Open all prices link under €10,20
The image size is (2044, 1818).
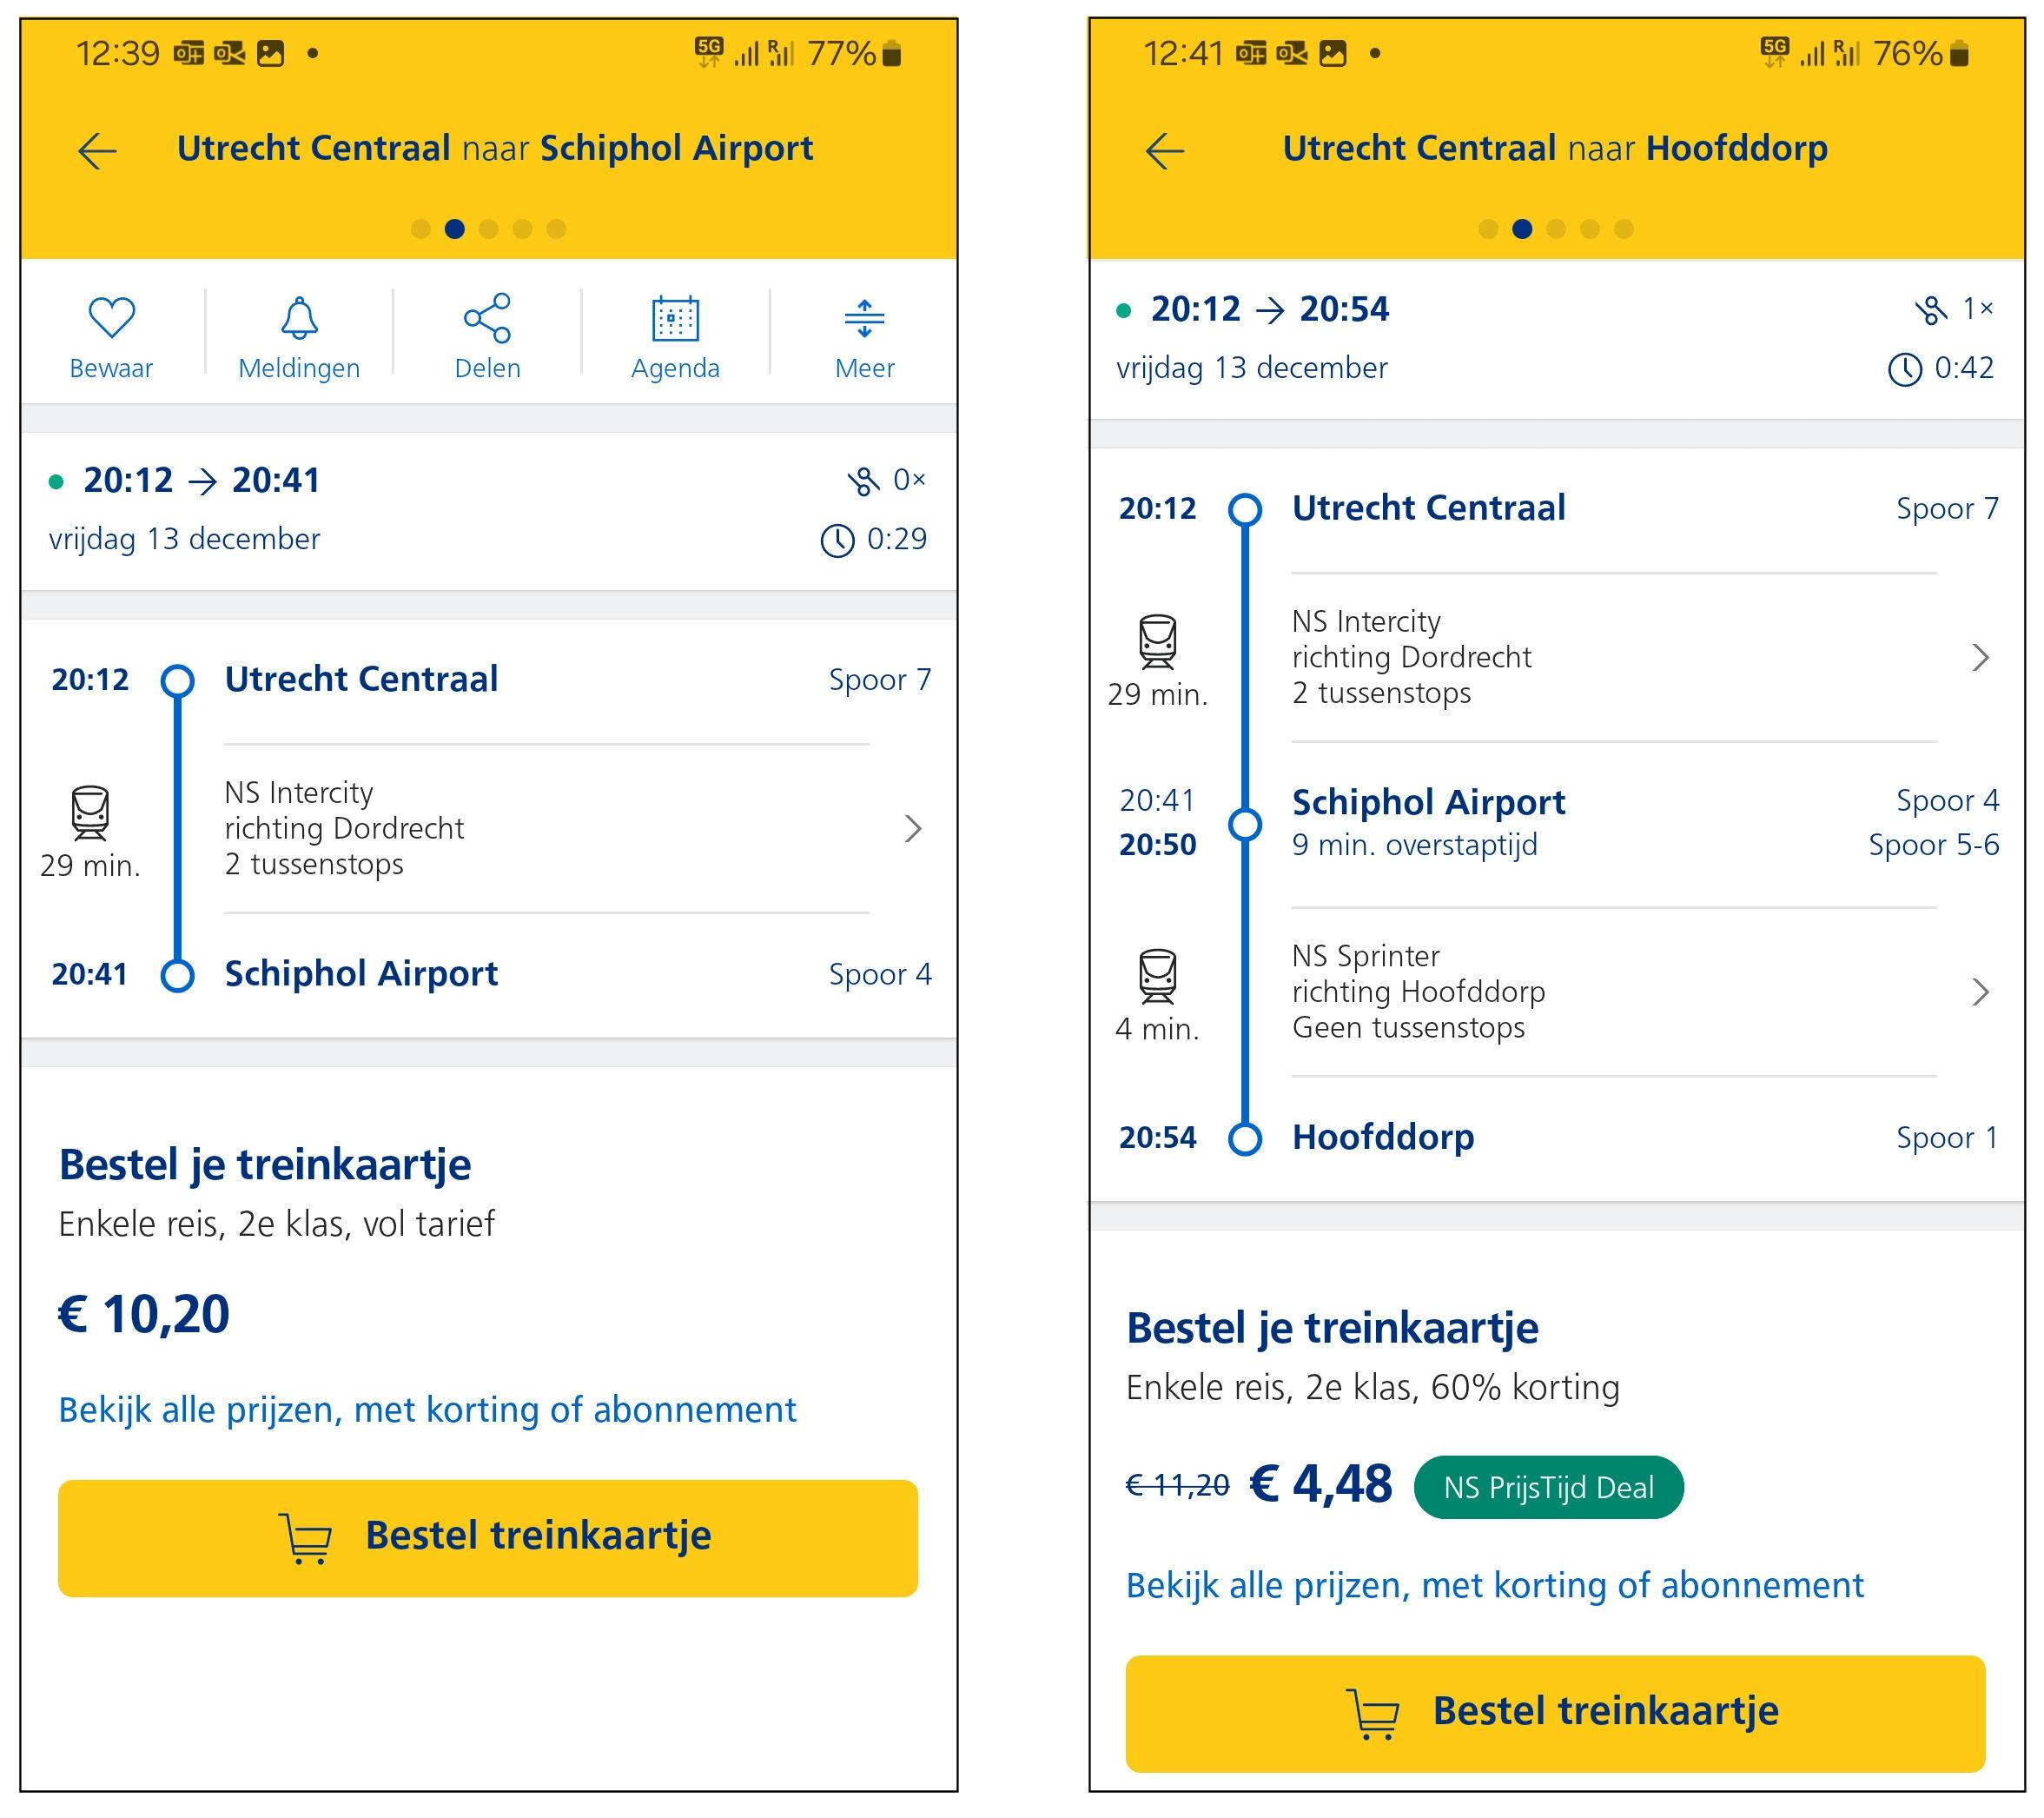427,1410
